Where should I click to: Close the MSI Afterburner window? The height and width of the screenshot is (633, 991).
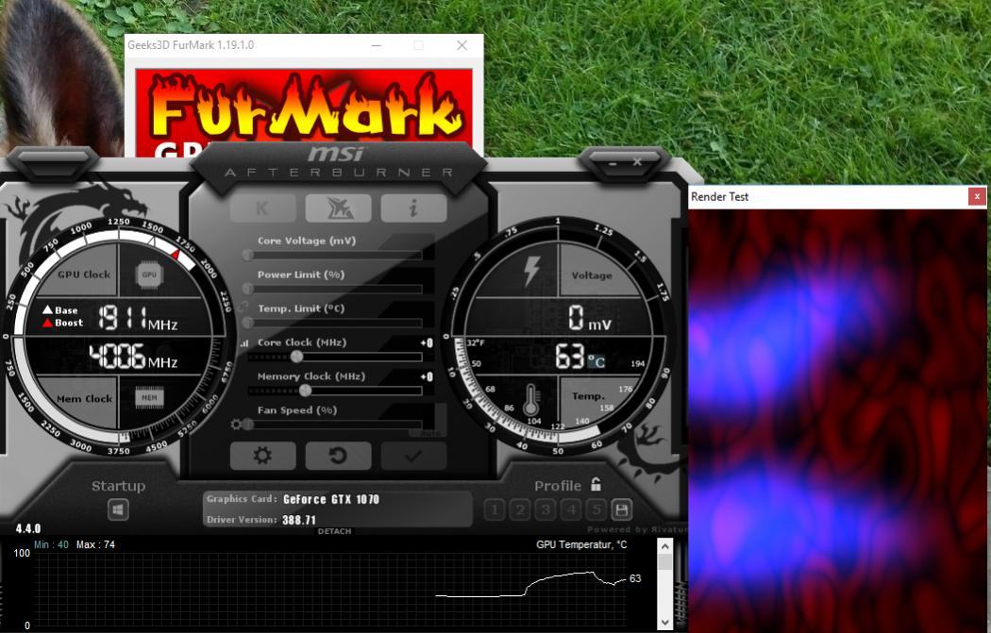coord(637,162)
